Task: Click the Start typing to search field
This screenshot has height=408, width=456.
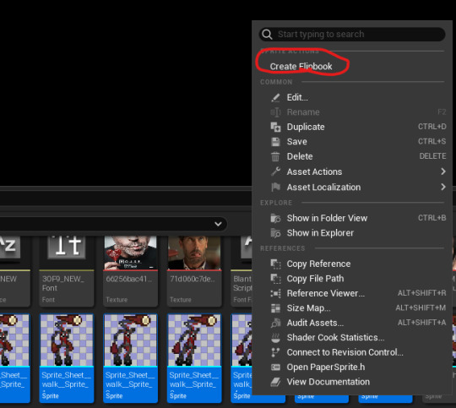Action: click(x=352, y=35)
